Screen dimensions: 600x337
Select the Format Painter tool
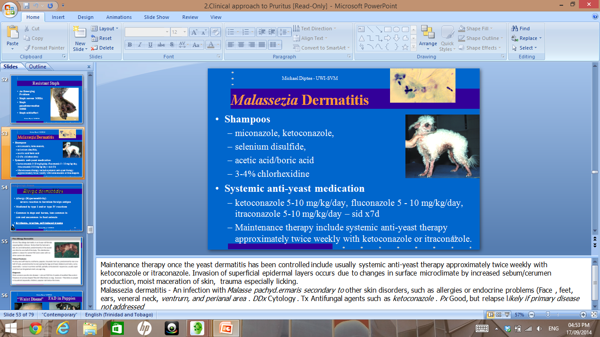tap(44, 48)
